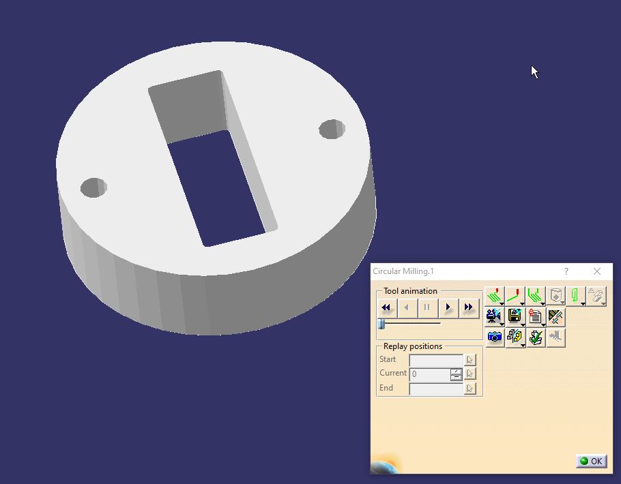Step the tool animation backward
This screenshot has height=484, width=621.
407,307
